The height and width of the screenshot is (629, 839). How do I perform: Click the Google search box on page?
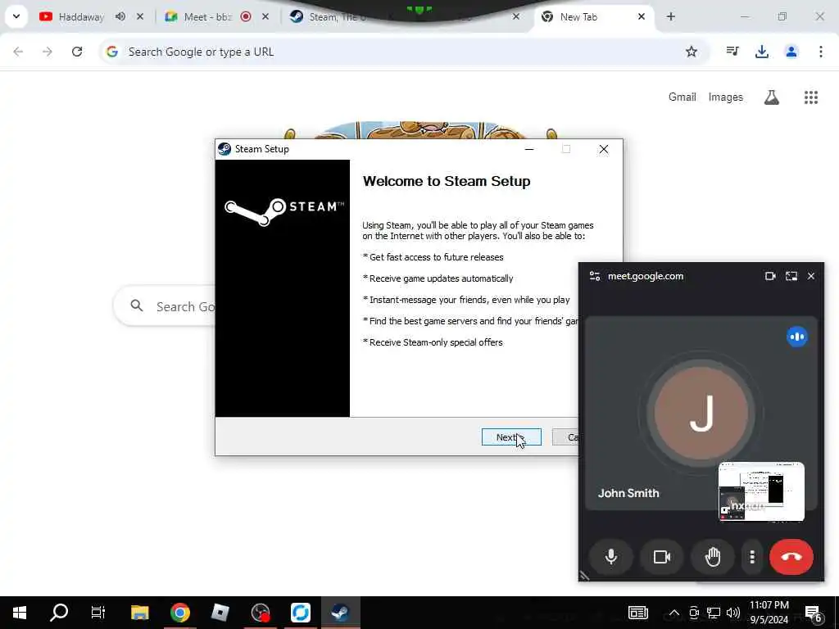164,306
